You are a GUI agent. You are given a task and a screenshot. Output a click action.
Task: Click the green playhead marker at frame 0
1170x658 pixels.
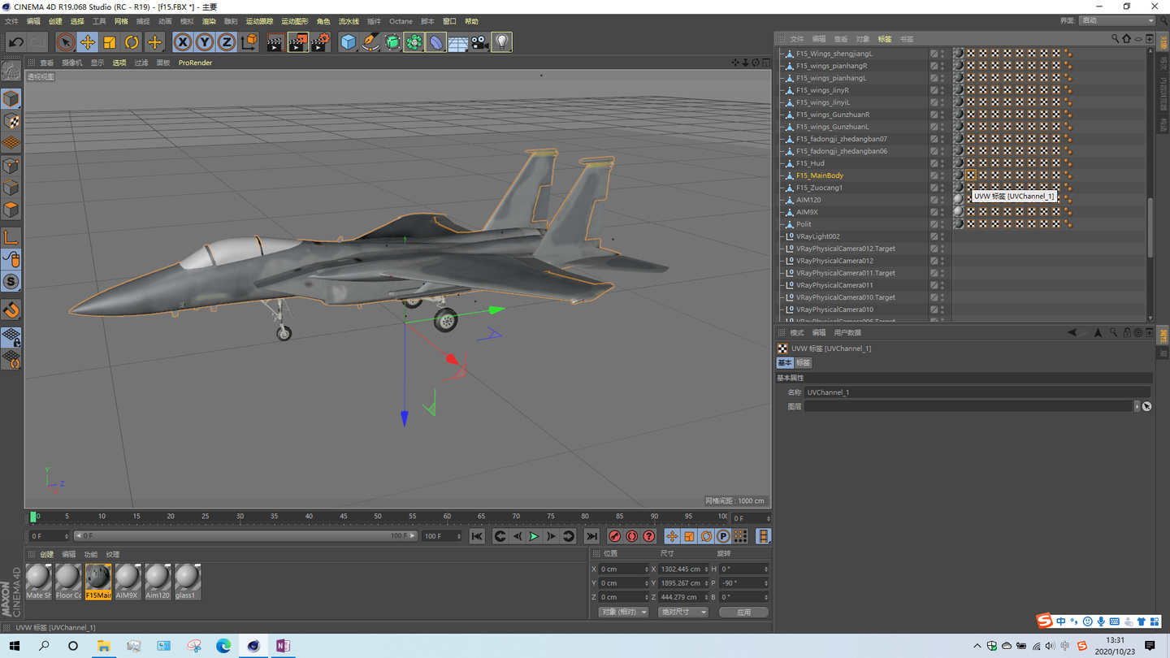tap(33, 517)
